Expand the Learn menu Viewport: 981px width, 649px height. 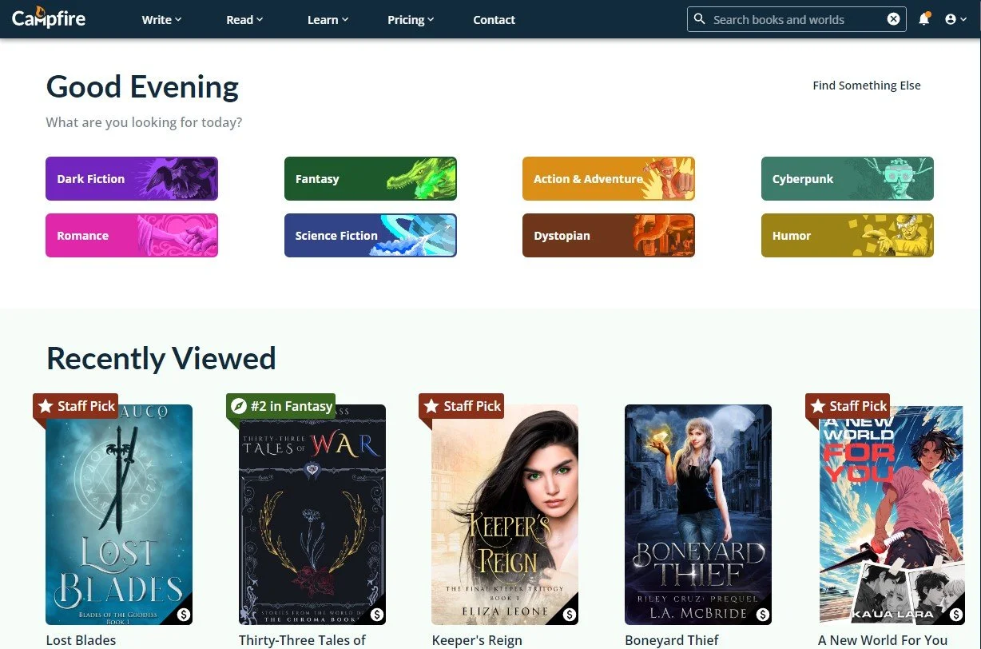pyautogui.click(x=328, y=19)
